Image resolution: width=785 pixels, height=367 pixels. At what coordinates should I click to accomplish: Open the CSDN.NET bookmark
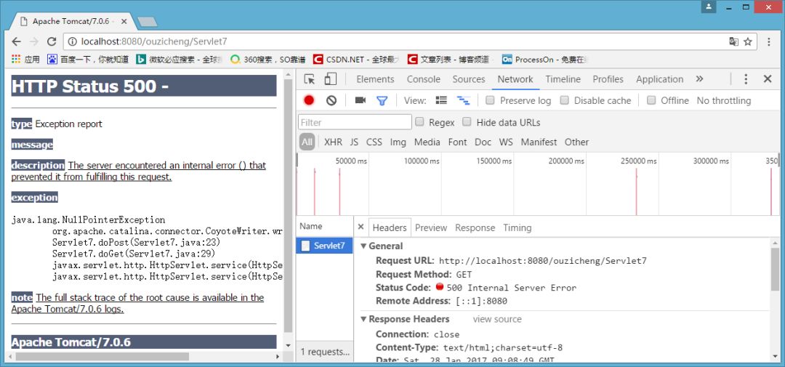click(356, 59)
